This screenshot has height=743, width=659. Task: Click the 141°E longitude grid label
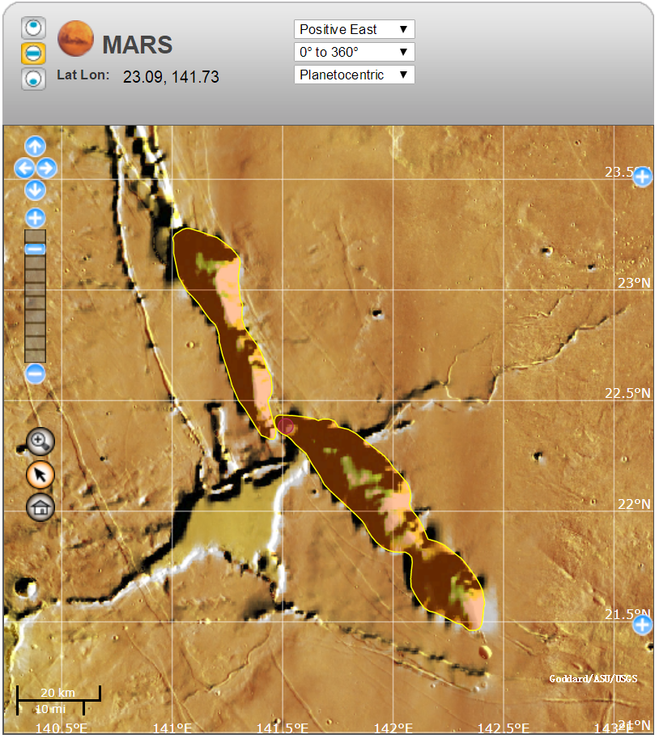172,728
